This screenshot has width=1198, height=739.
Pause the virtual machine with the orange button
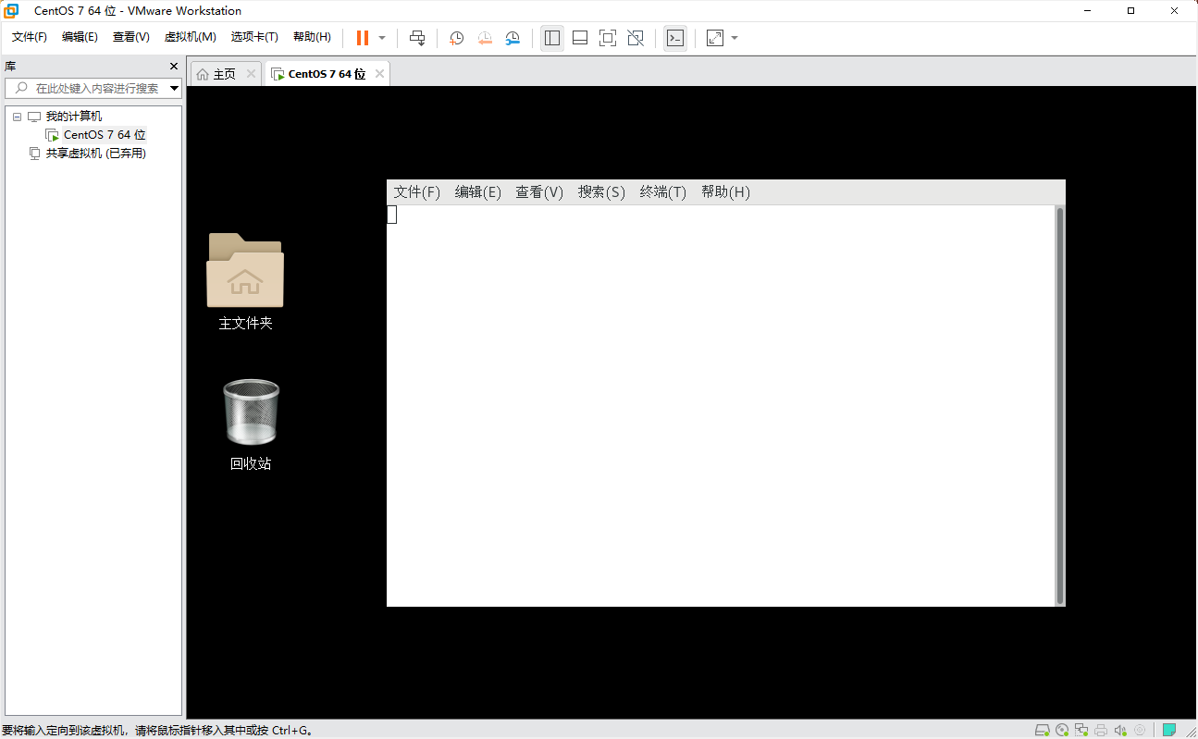363,38
